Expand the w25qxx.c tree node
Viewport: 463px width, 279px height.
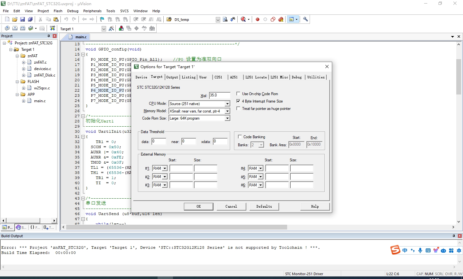(24, 88)
